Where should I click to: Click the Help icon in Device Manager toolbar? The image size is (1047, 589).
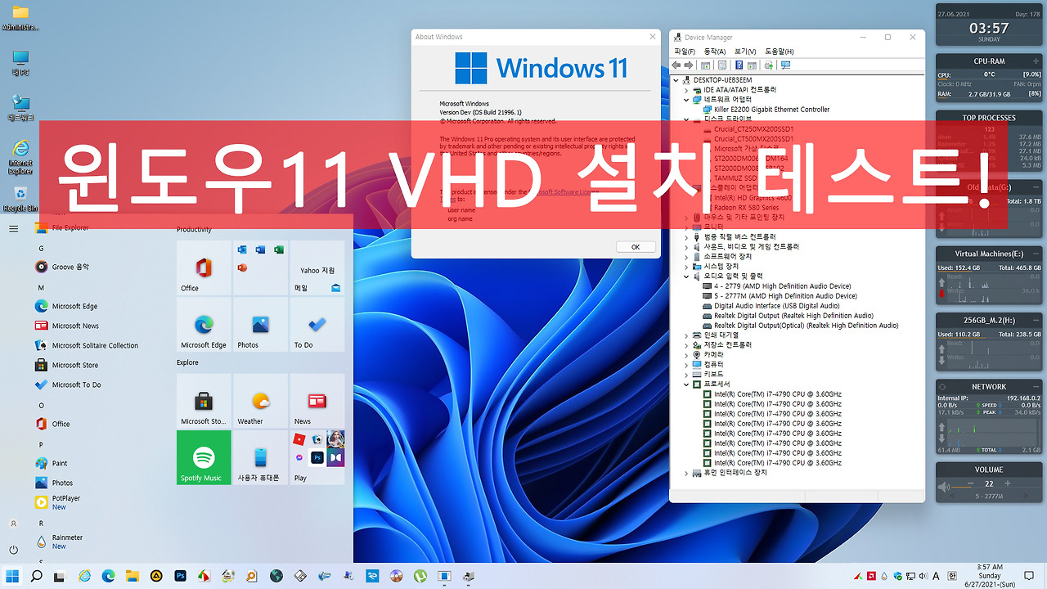point(739,65)
